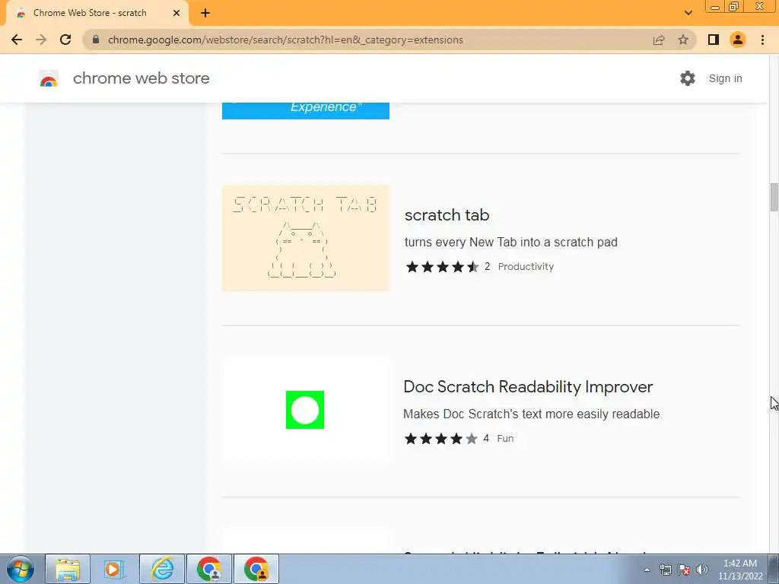The image size is (779, 584).
Task: Click rating count 4 beside Doc Scratch
Action: pyautogui.click(x=486, y=439)
